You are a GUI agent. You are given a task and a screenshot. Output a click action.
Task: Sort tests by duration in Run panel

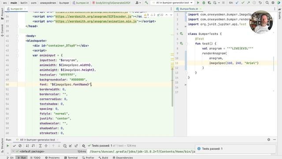point(33,146)
